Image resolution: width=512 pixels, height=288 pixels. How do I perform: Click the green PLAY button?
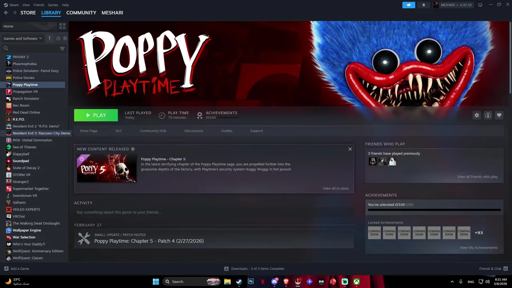pyautogui.click(x=96, y=115)
